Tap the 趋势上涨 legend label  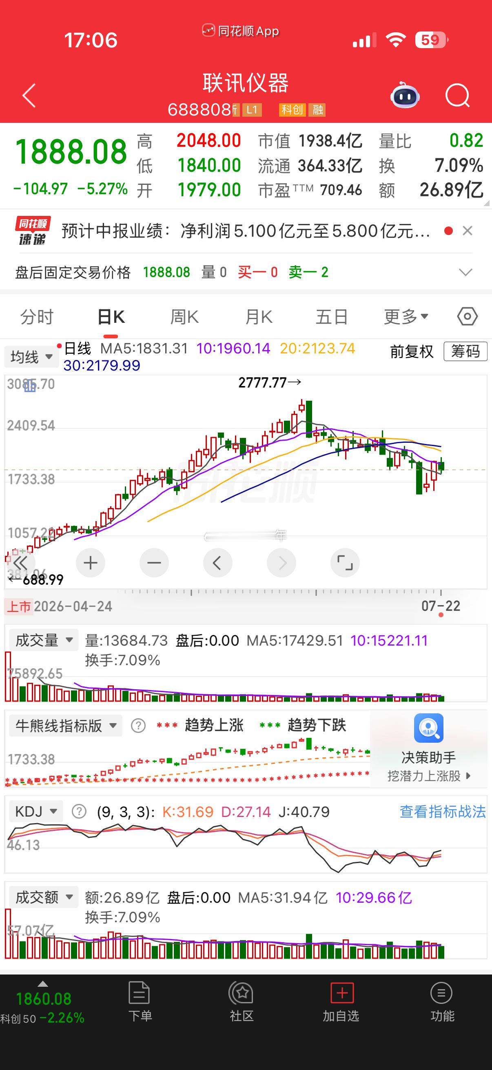click(214, 726)
